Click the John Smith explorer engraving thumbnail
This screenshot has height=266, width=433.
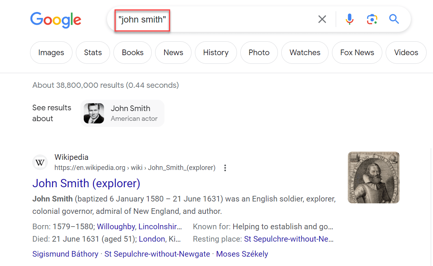374,177
